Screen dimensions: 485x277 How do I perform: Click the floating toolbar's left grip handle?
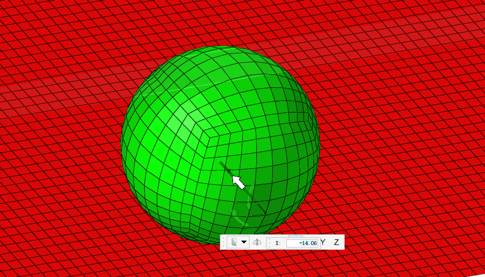click(x=223, y=242)
